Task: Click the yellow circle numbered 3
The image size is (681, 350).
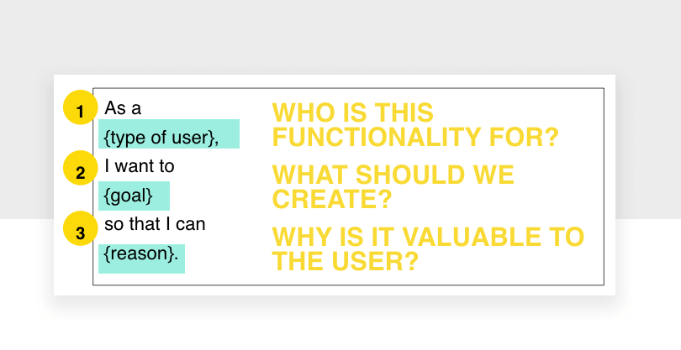Action: tap(81, 228)
